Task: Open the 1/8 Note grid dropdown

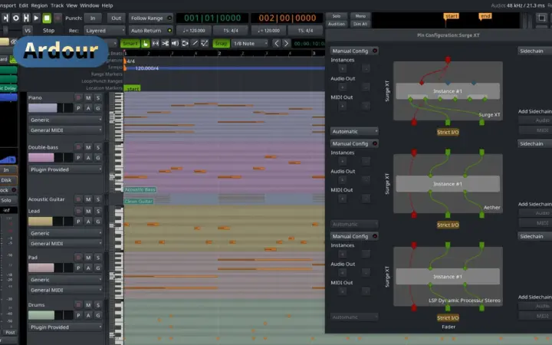Action: (x=250, y=43)
